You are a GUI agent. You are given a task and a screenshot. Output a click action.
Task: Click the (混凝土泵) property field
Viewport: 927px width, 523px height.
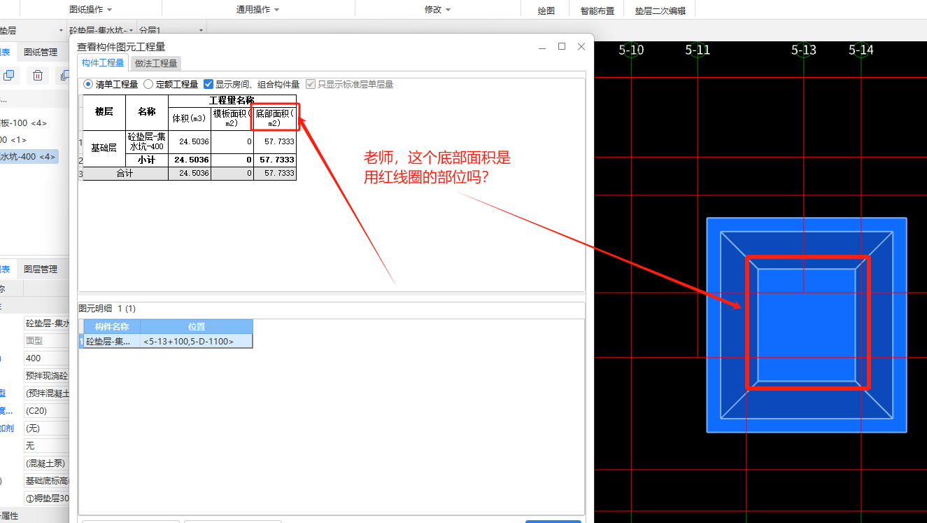[x=46, y=463]
